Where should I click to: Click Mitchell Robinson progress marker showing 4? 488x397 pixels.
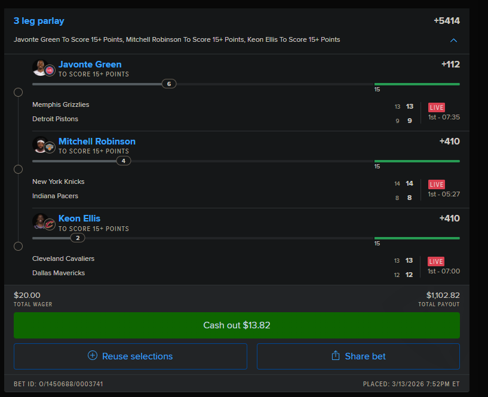124,161
